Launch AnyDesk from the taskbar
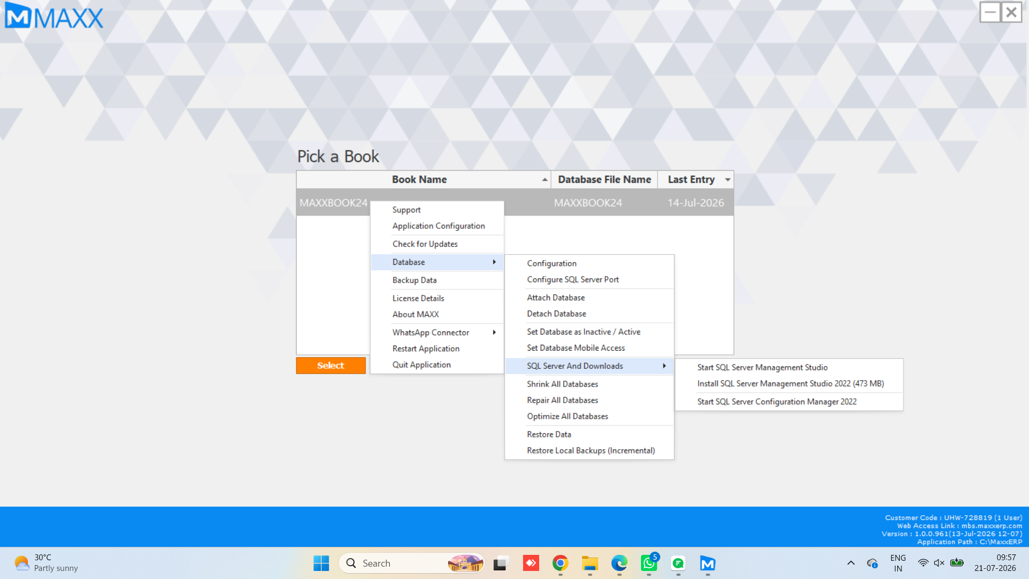This screenshot has height=579, width=1029. [x=531, y=563]
